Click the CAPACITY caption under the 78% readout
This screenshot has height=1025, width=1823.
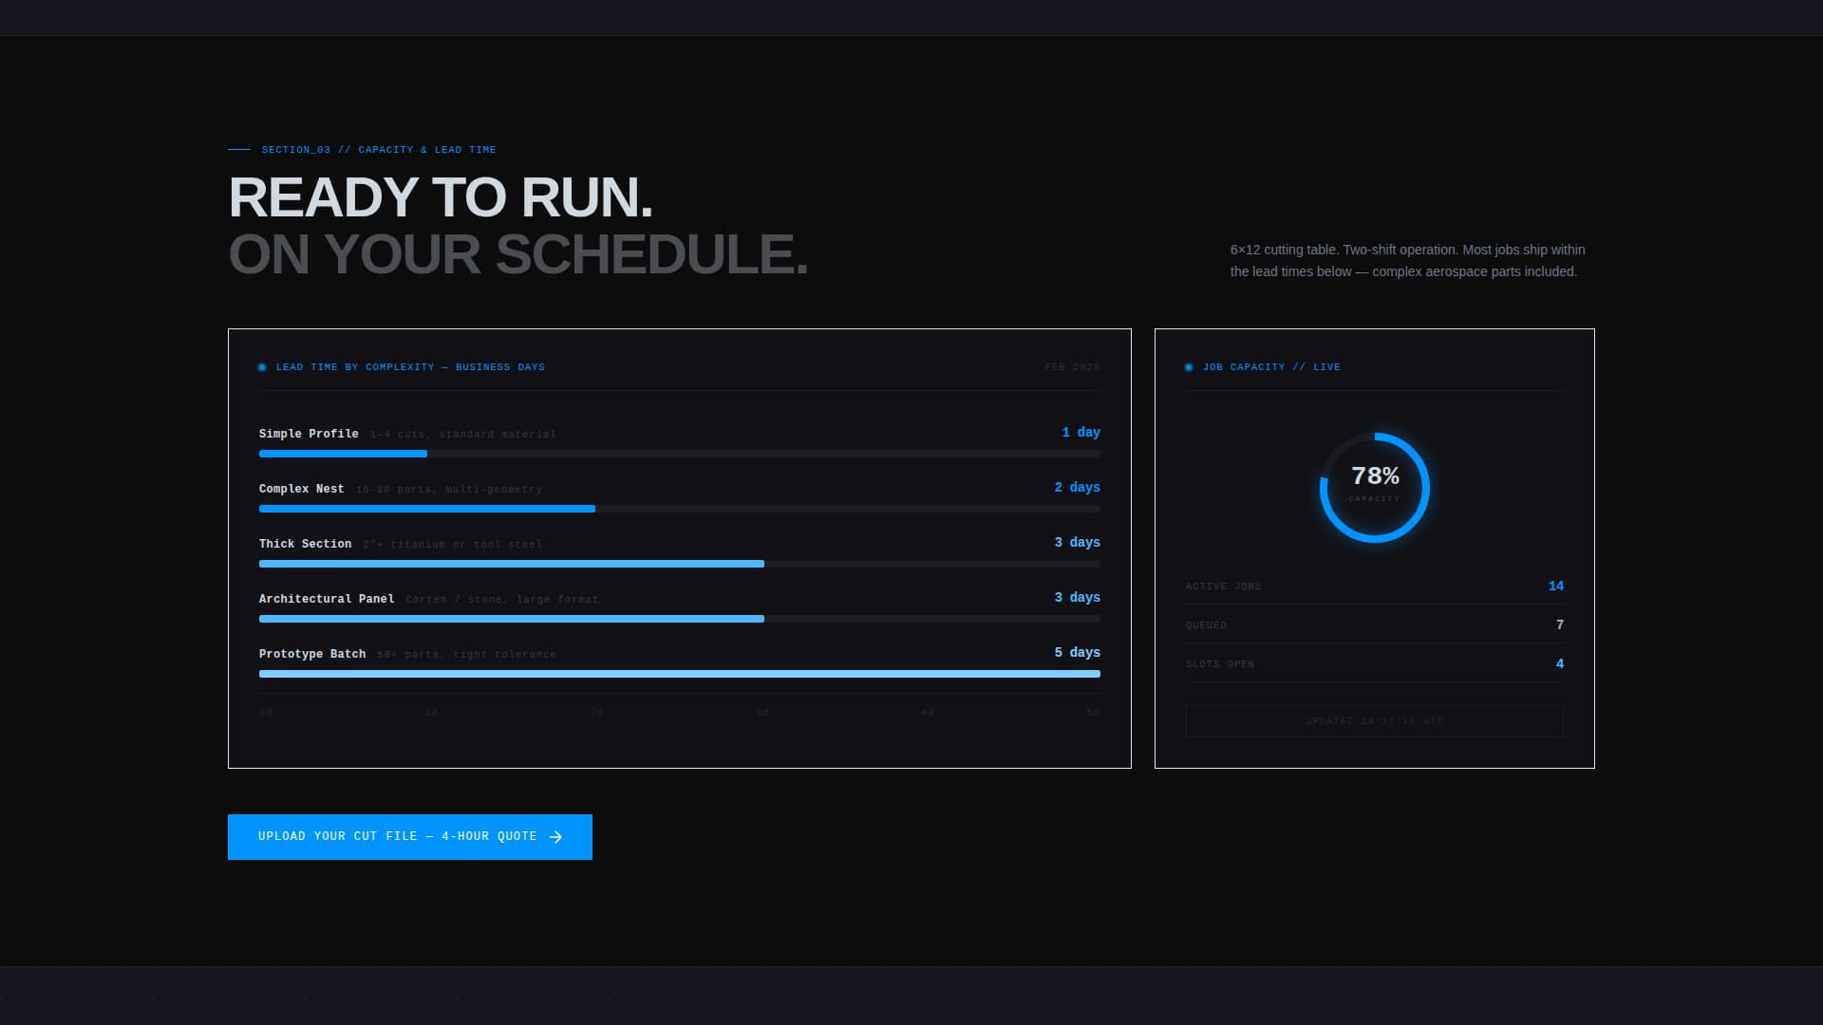coord(1374,497)
